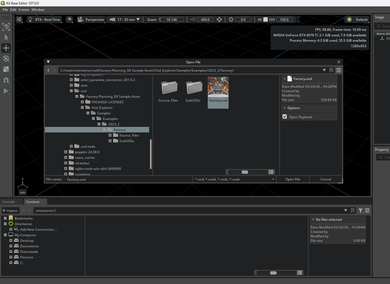
Task: Click the bookmark toggle in the Open File path bar
Action: (331, 70)
